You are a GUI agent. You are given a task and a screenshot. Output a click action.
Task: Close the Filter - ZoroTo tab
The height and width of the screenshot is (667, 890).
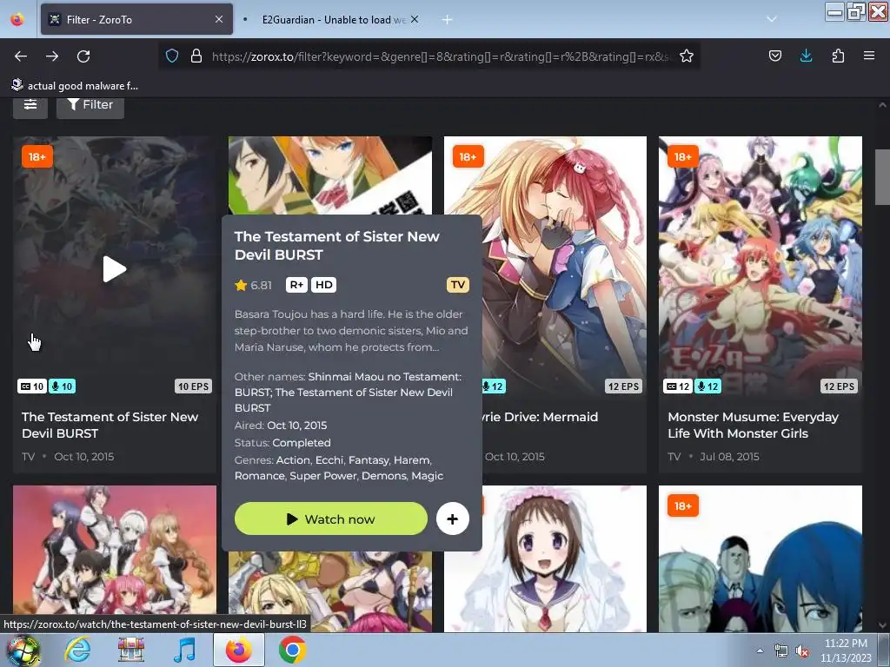point(219,19)
